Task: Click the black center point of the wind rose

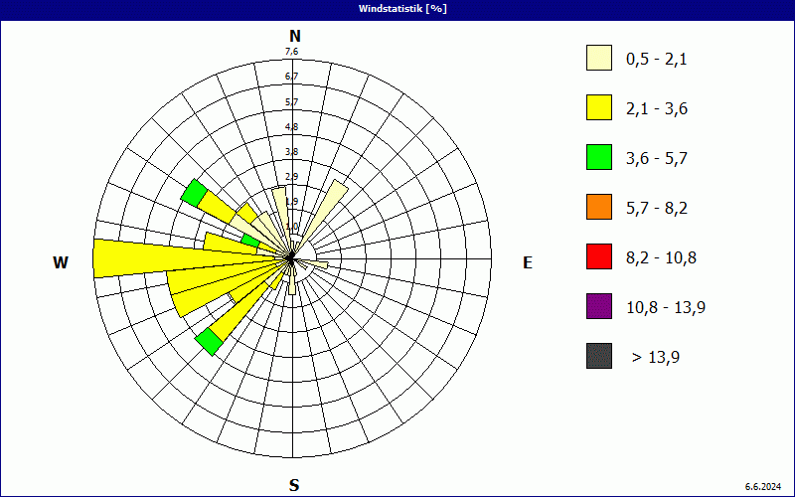Action: pos(290,259)
